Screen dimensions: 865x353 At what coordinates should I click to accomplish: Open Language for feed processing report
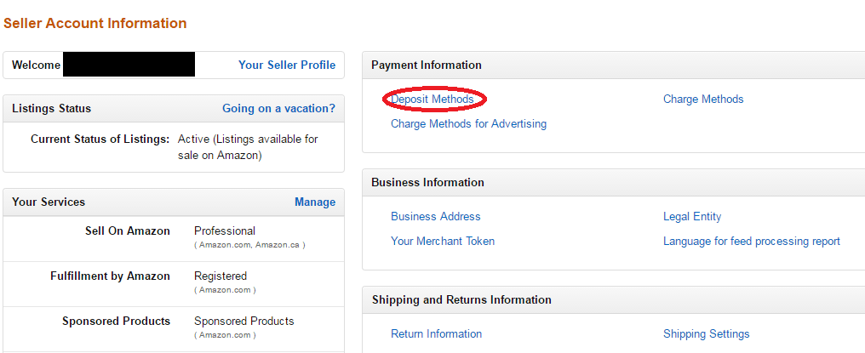pos(752,241)
